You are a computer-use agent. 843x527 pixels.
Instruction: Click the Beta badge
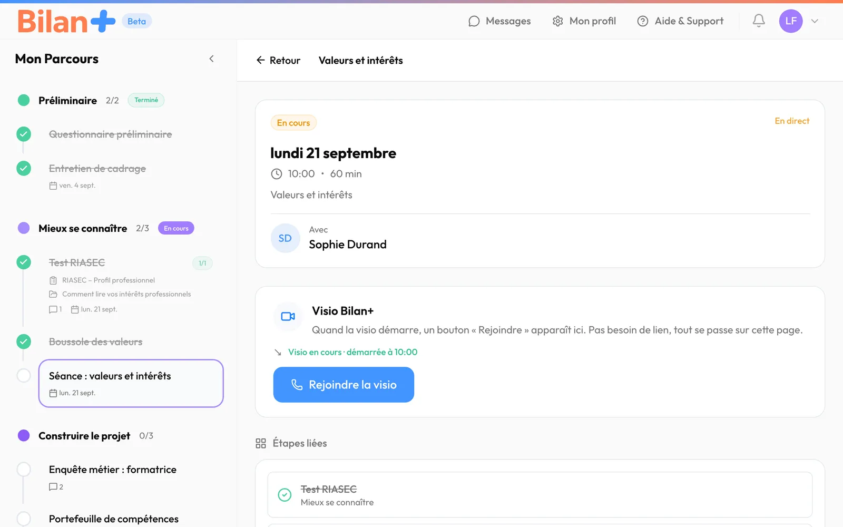pos(136,21)
